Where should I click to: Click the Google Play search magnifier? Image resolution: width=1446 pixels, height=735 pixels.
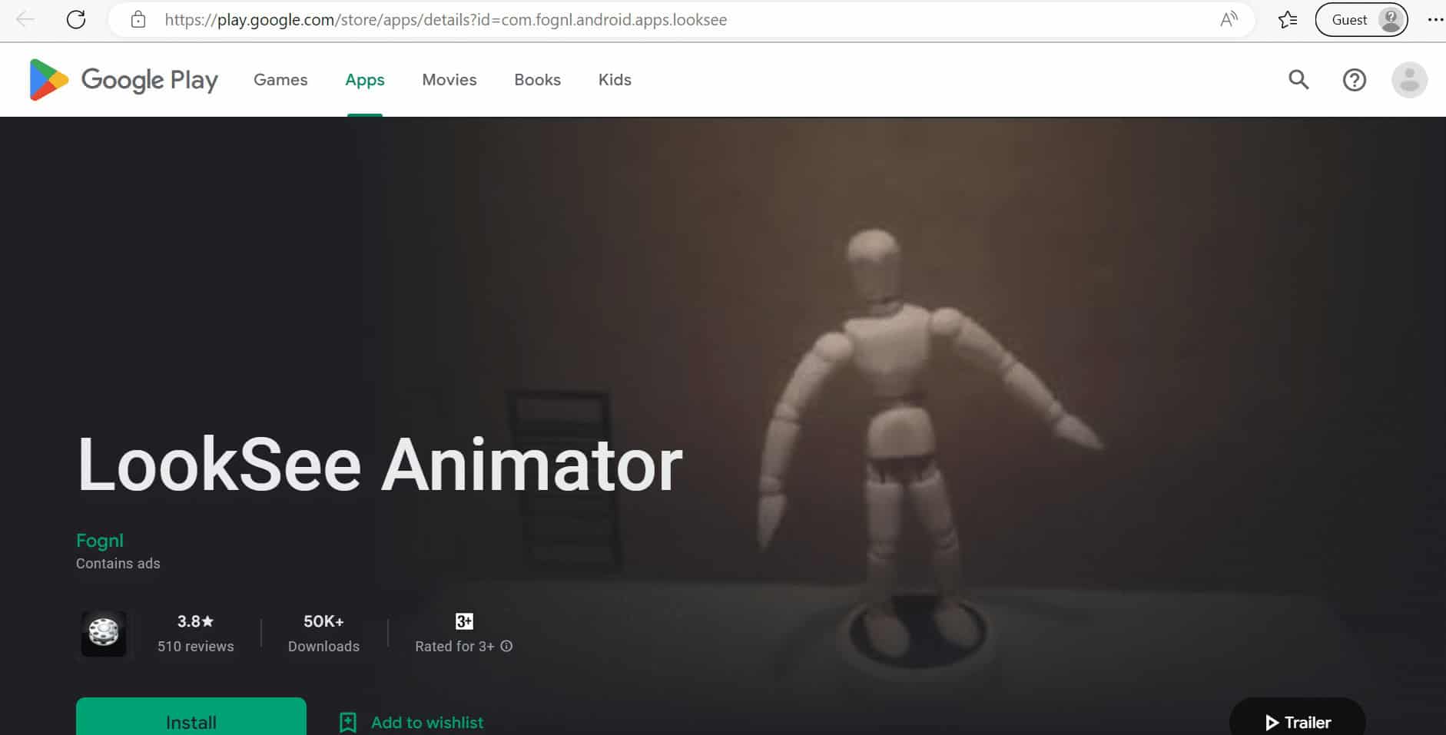pyautogui.click(x=1298, y=79)
